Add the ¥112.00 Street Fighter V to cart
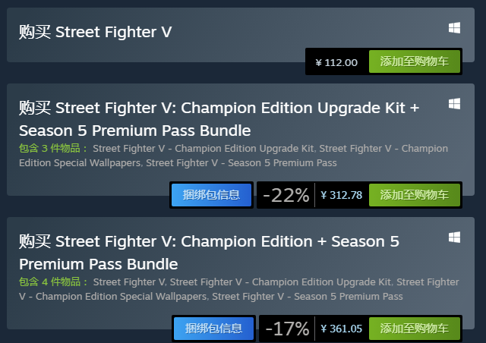Screen dimensions: 486x343 415,61
